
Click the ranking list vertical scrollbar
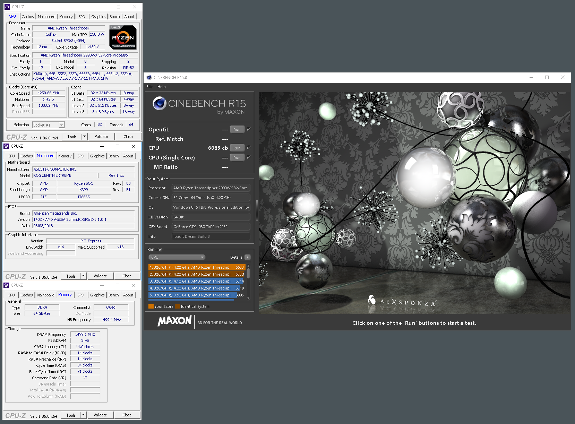[249, 282]
